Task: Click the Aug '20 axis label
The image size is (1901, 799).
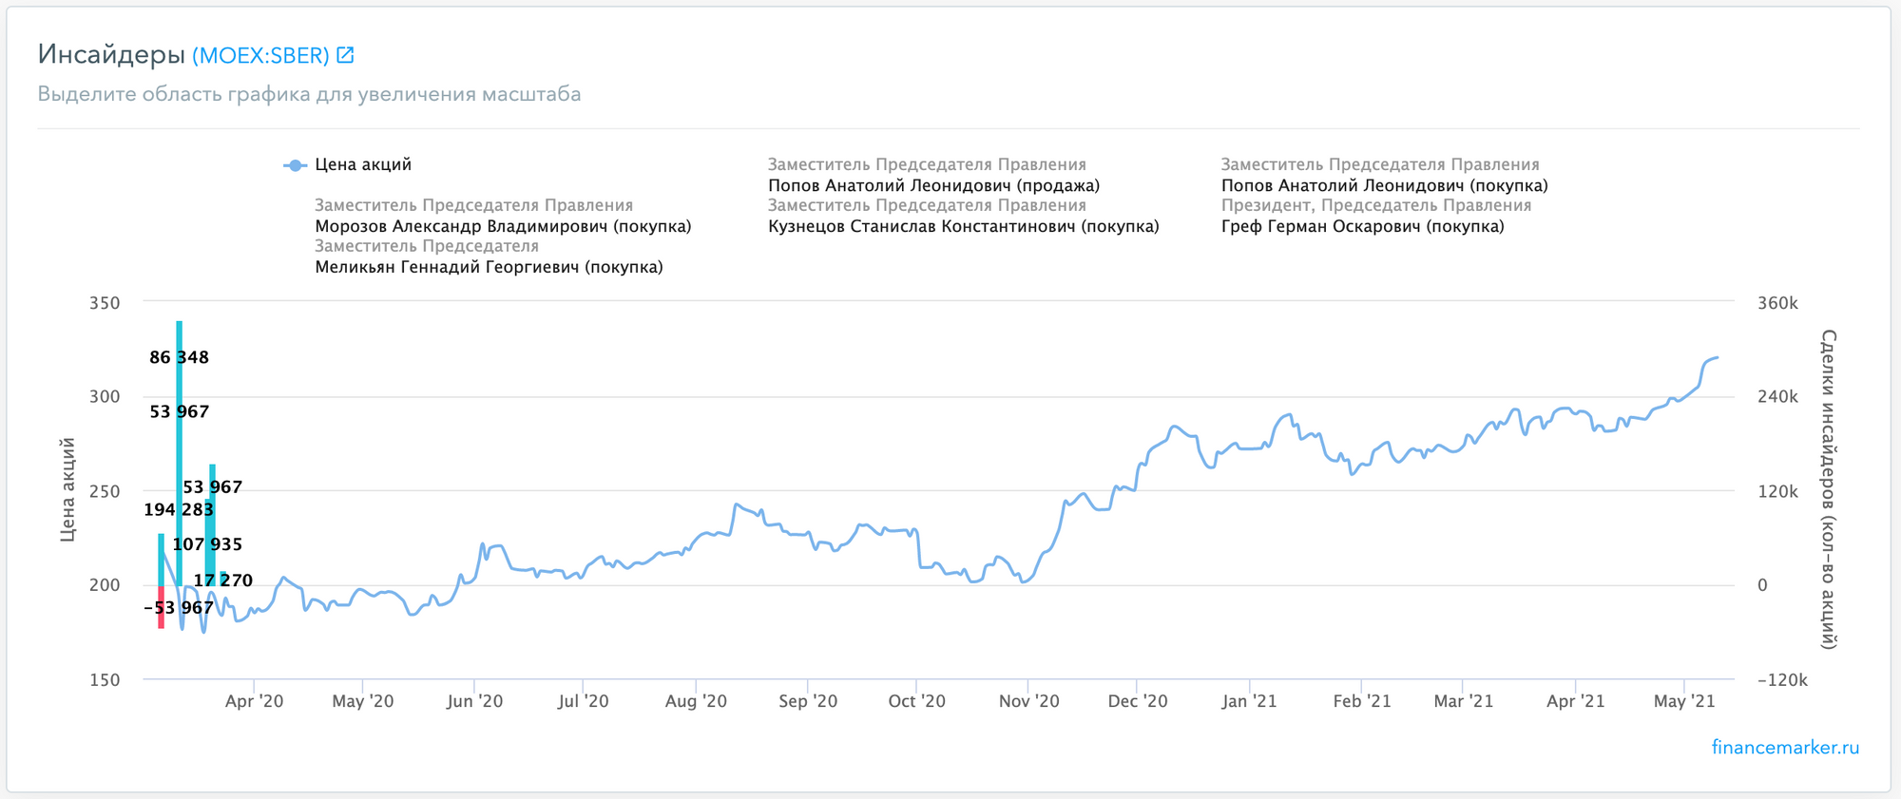Action: point(696,701)
